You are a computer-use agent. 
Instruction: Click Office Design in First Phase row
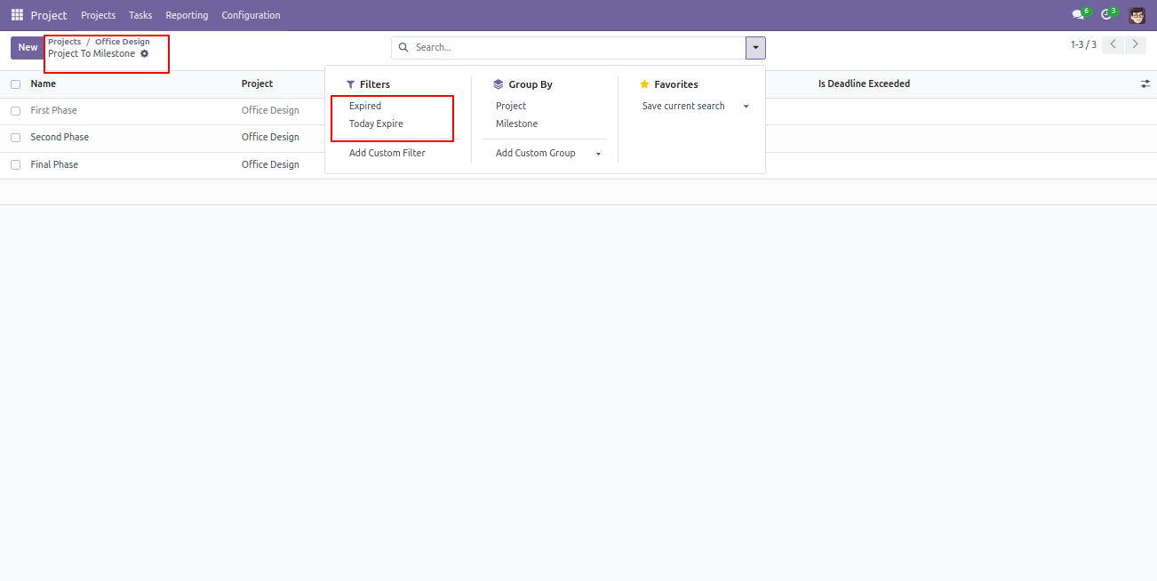point(270,110)
